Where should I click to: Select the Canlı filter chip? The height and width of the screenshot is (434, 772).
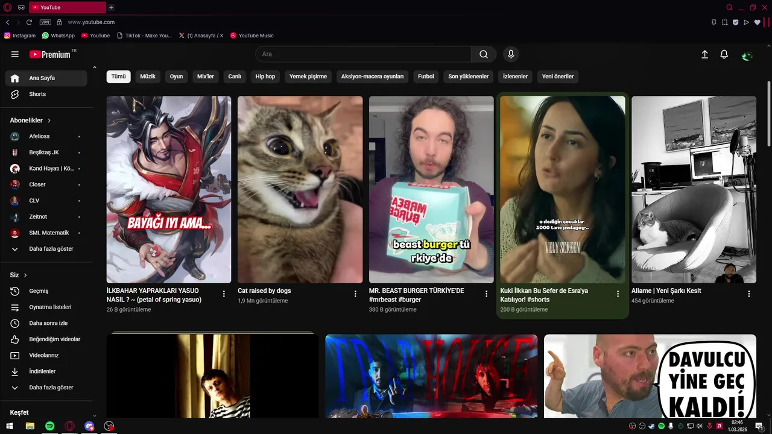[x=235, y=77]
